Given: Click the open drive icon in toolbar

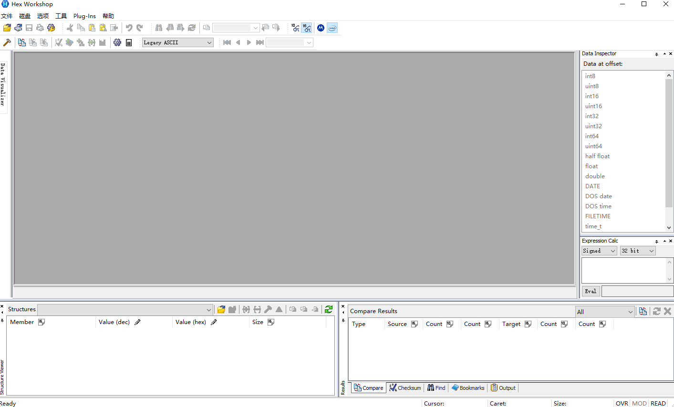Looking at the screenshot, I should pyautogui.click(x=18, y=28).
